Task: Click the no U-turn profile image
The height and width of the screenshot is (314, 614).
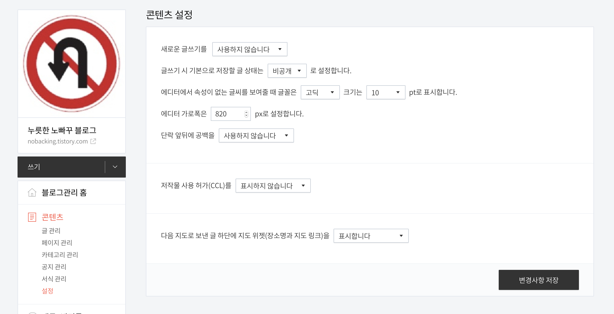Action: point(72,64)
